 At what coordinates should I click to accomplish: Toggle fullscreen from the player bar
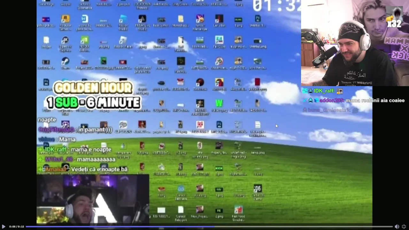pos(404,226)
